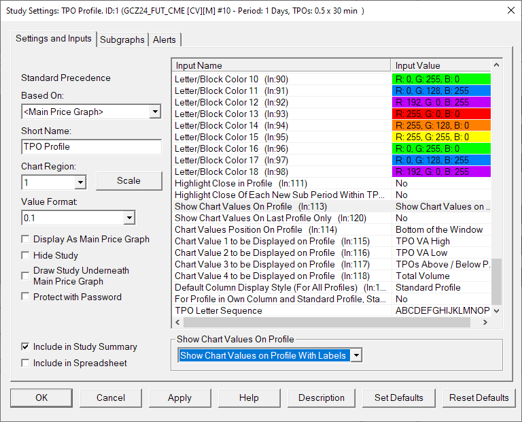Viewport: 522px width, 422px height.
Task: Expand the Based On dropdown
Action: (x=155, y=112)
